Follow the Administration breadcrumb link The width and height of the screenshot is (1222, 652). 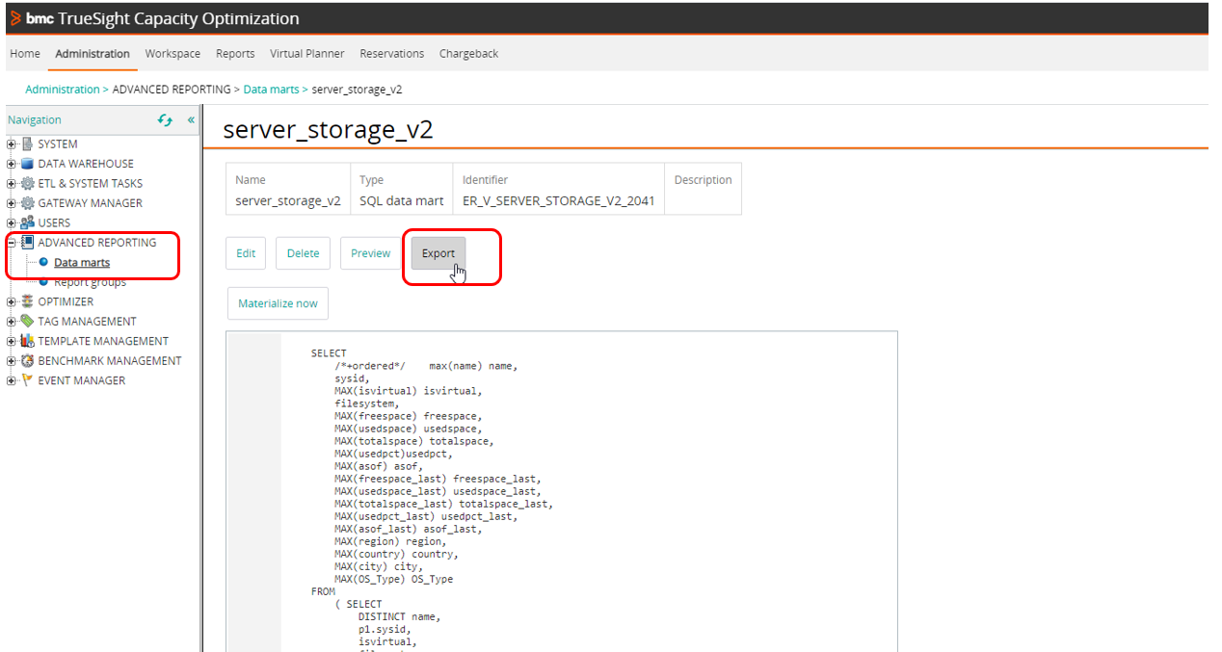coord(63,90)
